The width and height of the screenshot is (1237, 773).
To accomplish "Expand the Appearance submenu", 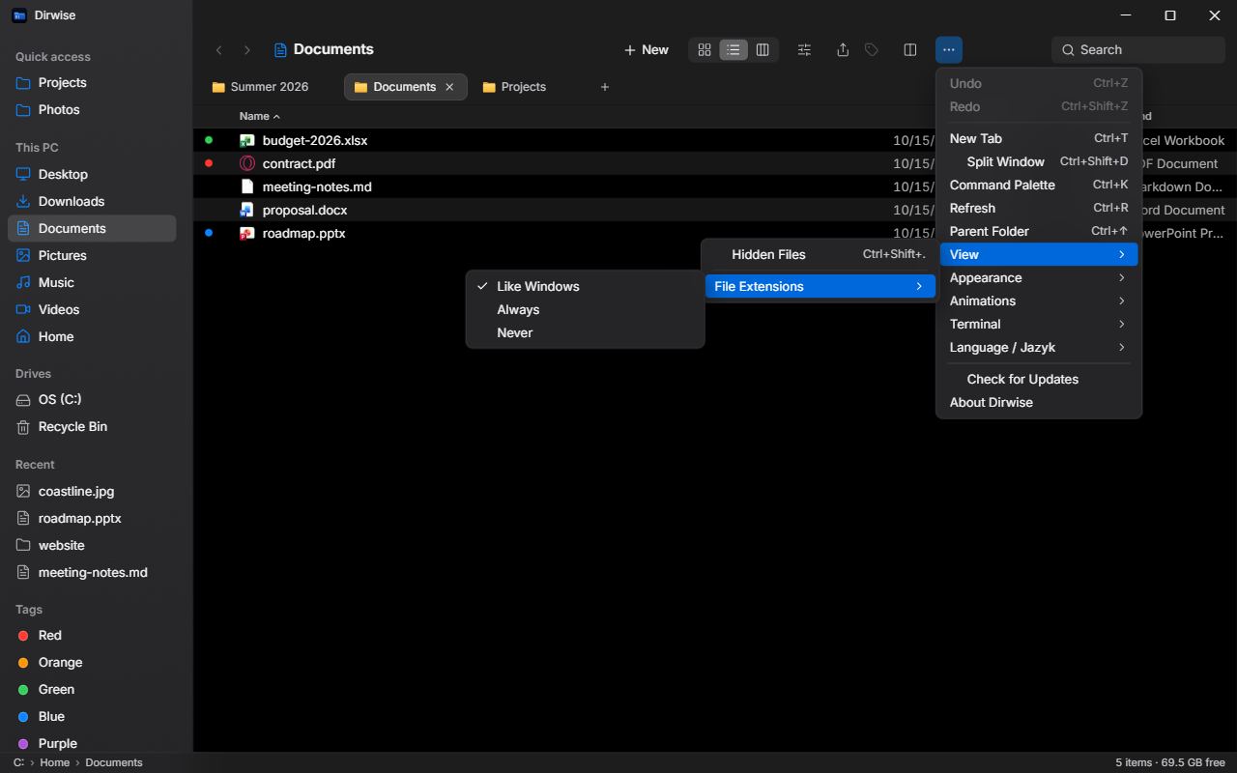I will (1039, 277).
